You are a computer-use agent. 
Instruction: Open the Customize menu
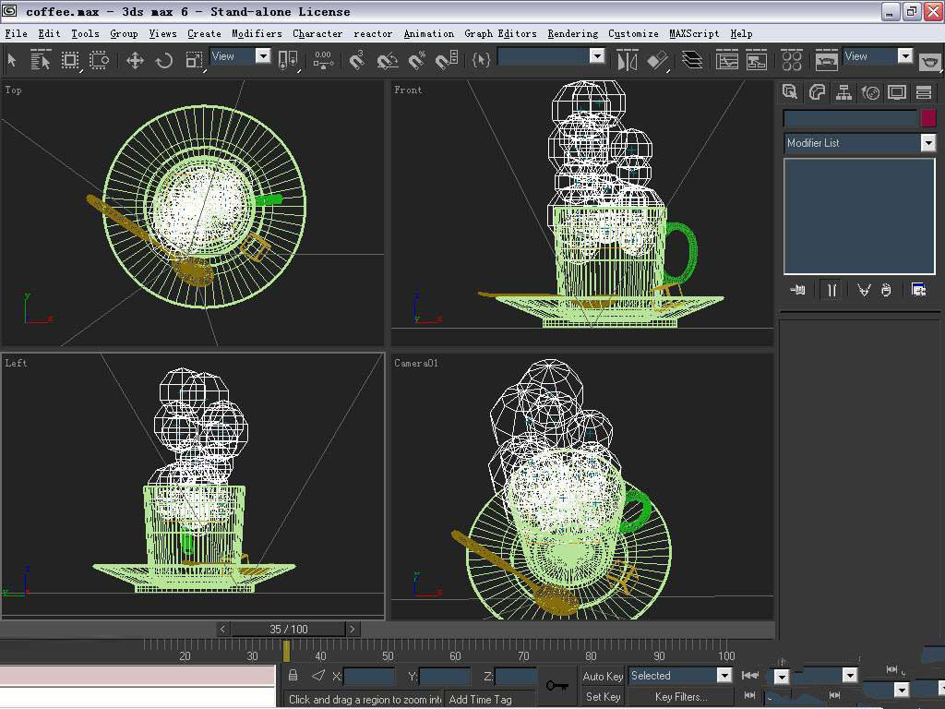tap(633, 34)
